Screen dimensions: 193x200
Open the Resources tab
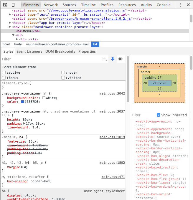pyautogui.click(x=127, y=5)
